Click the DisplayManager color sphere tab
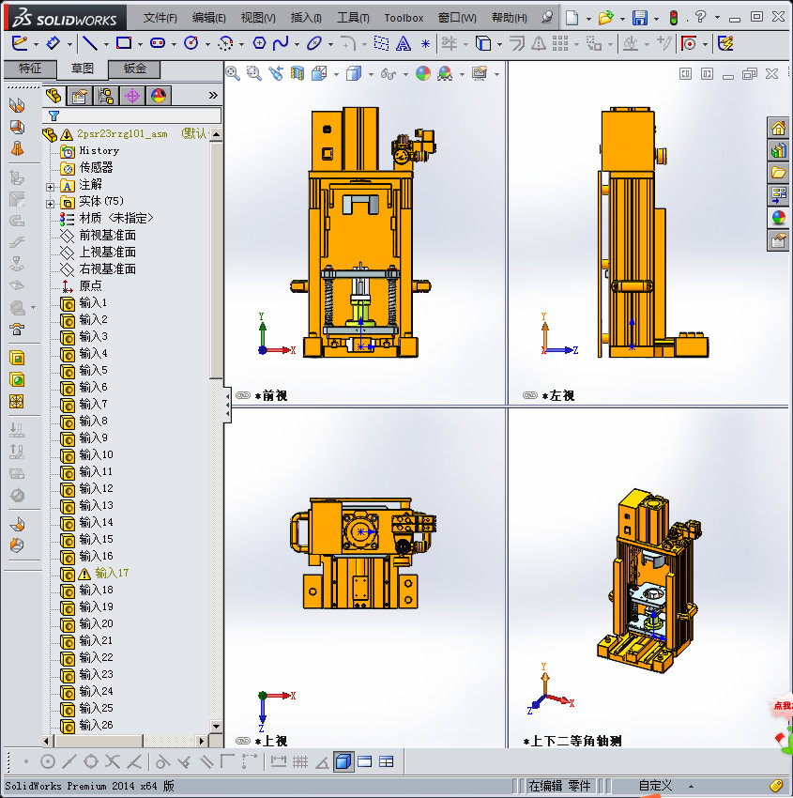This screenshot has height=798, width=793. point(158,96)
